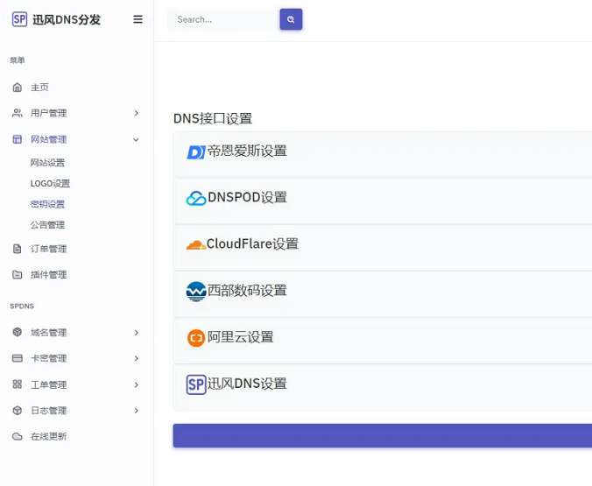592x486 pixels.
Task: Click the 阿里云 orange logo icon
Action: (x=195, y=337)
